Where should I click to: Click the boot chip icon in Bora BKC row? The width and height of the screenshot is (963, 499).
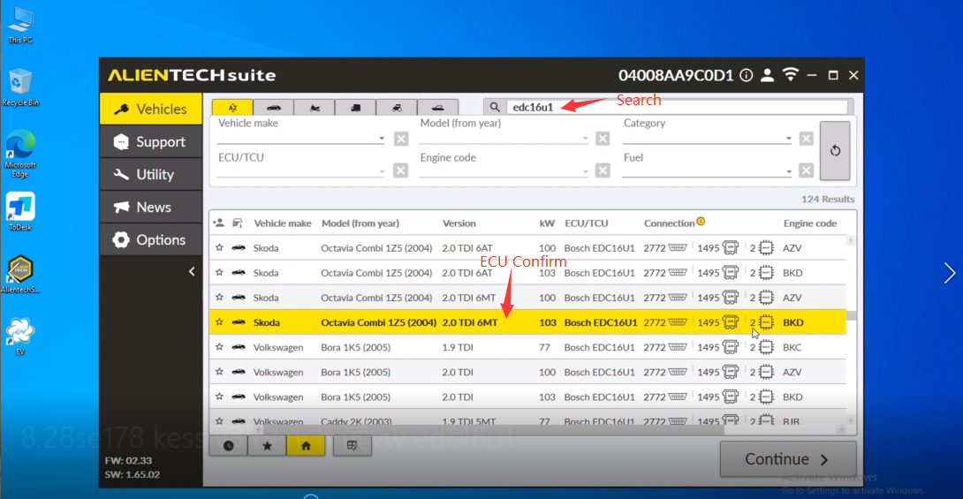[766, 347]
